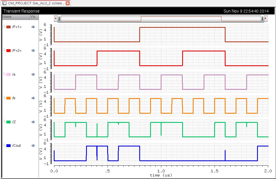Click the time (us) axis label
276x179 pixels.
161,175
